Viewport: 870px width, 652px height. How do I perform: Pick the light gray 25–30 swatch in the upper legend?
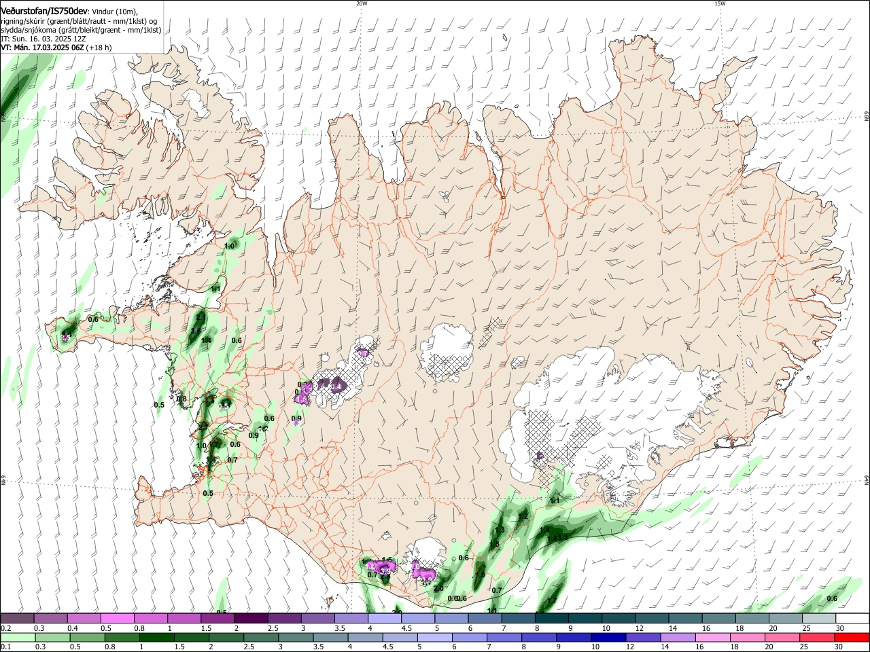(x=819, y=618)
